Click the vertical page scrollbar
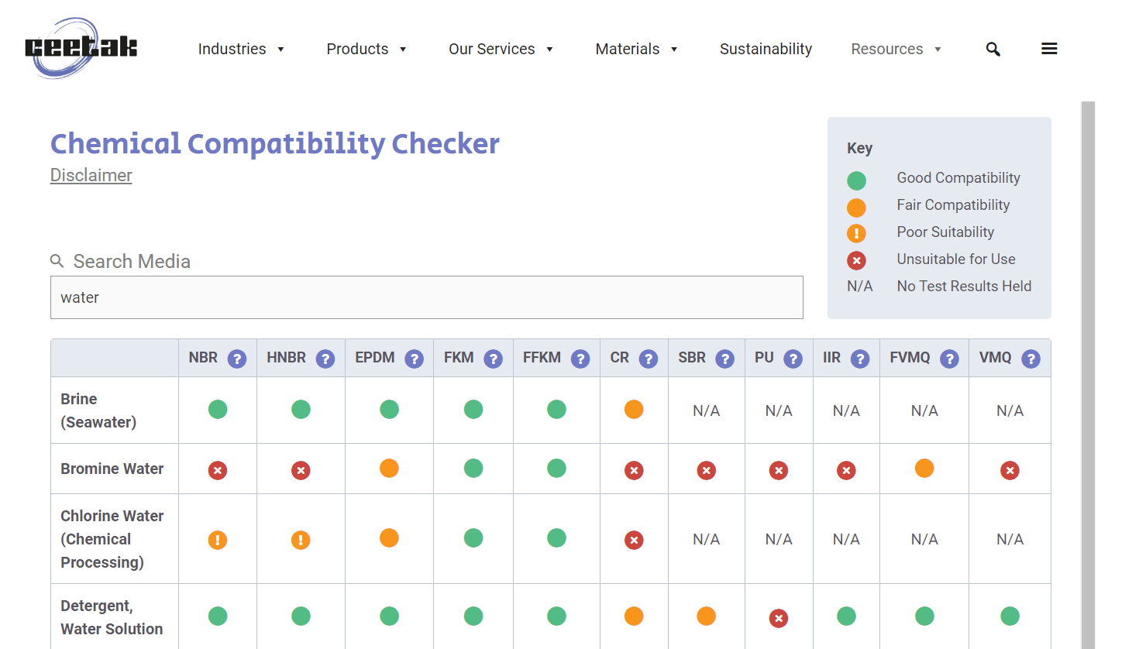The image size is (1139, 649). [x=1088, y=372]
